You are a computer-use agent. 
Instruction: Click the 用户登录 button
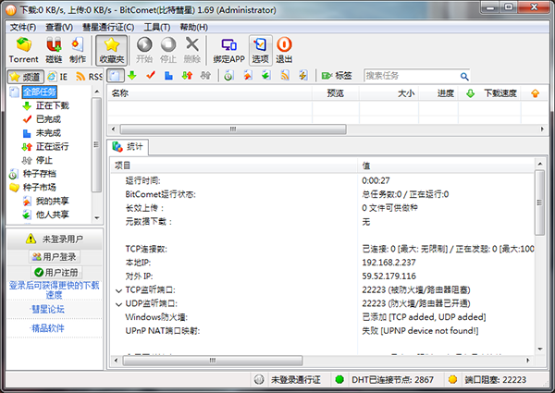coord(54,256)
